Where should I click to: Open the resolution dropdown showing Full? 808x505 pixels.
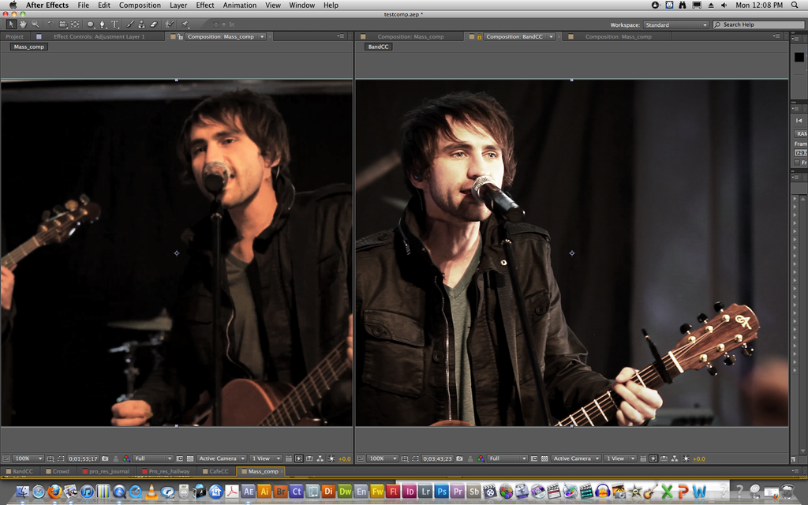coord(152,458)
